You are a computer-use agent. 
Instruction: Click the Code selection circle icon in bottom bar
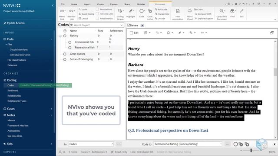point(235,144)
